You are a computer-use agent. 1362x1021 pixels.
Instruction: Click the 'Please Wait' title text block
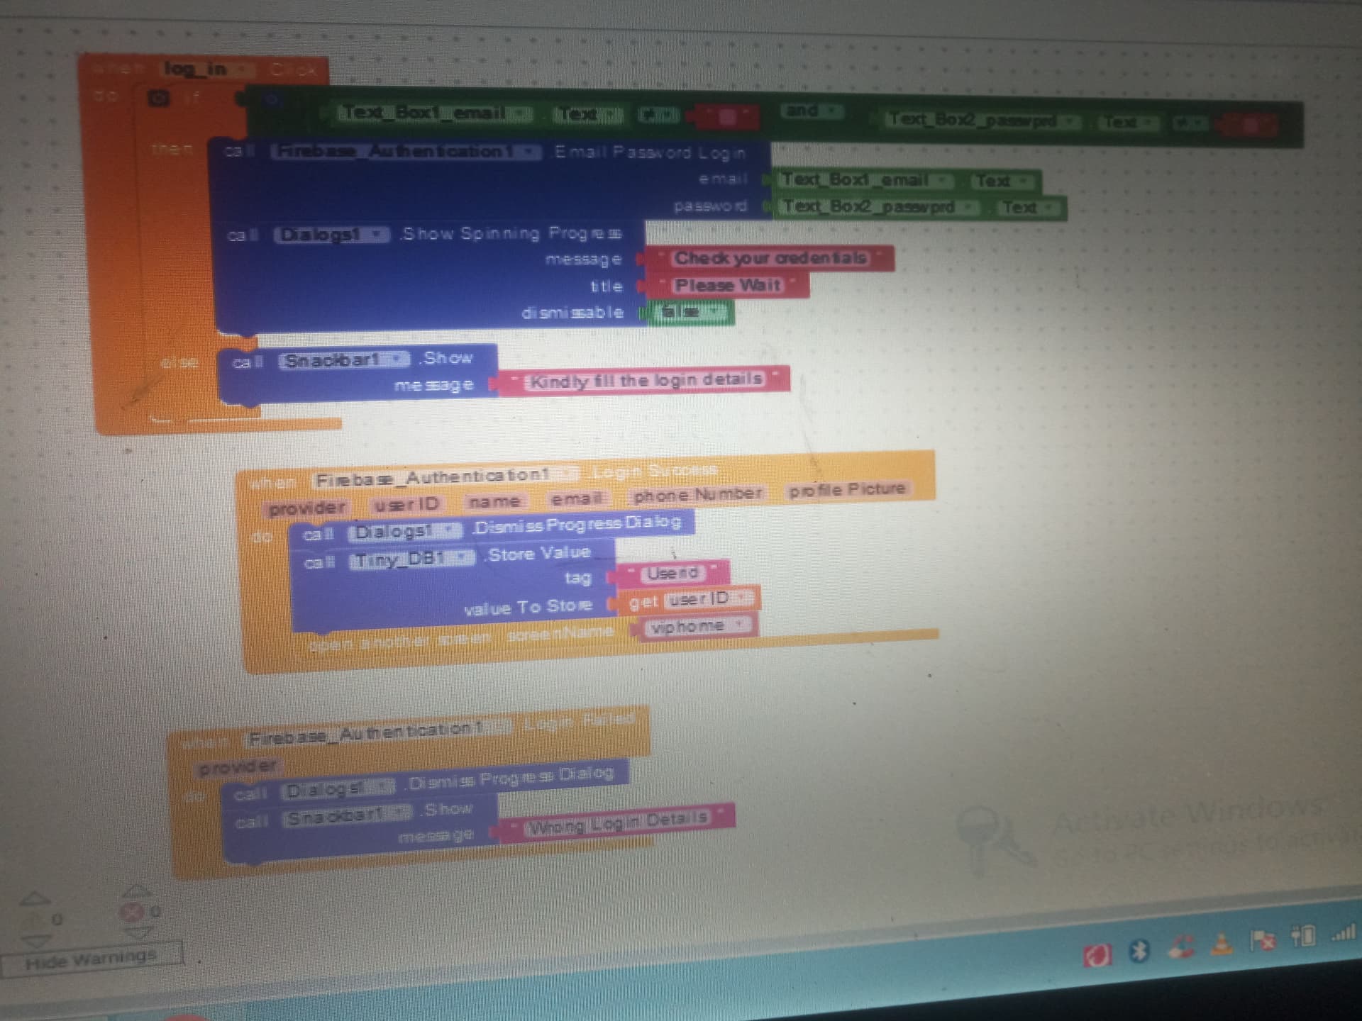pos(727,285)
